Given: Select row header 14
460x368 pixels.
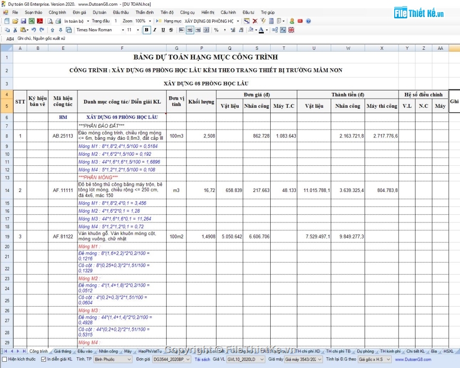Looking at the screenshot, I should 7,191.
